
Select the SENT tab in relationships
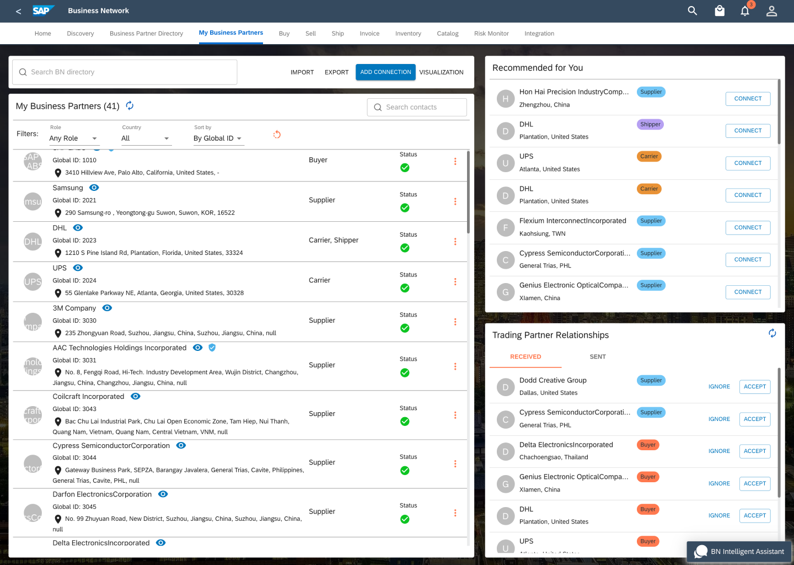point(598,357)
